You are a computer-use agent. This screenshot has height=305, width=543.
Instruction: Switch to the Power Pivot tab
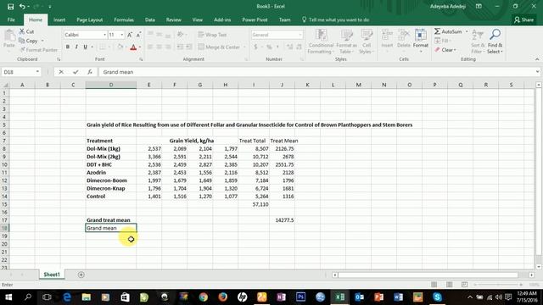(255, 19)
